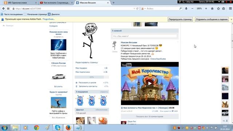Viewport: 233px width, 131px height.
Task: Click the profile completion progress bar
Action: coord(92,77)
